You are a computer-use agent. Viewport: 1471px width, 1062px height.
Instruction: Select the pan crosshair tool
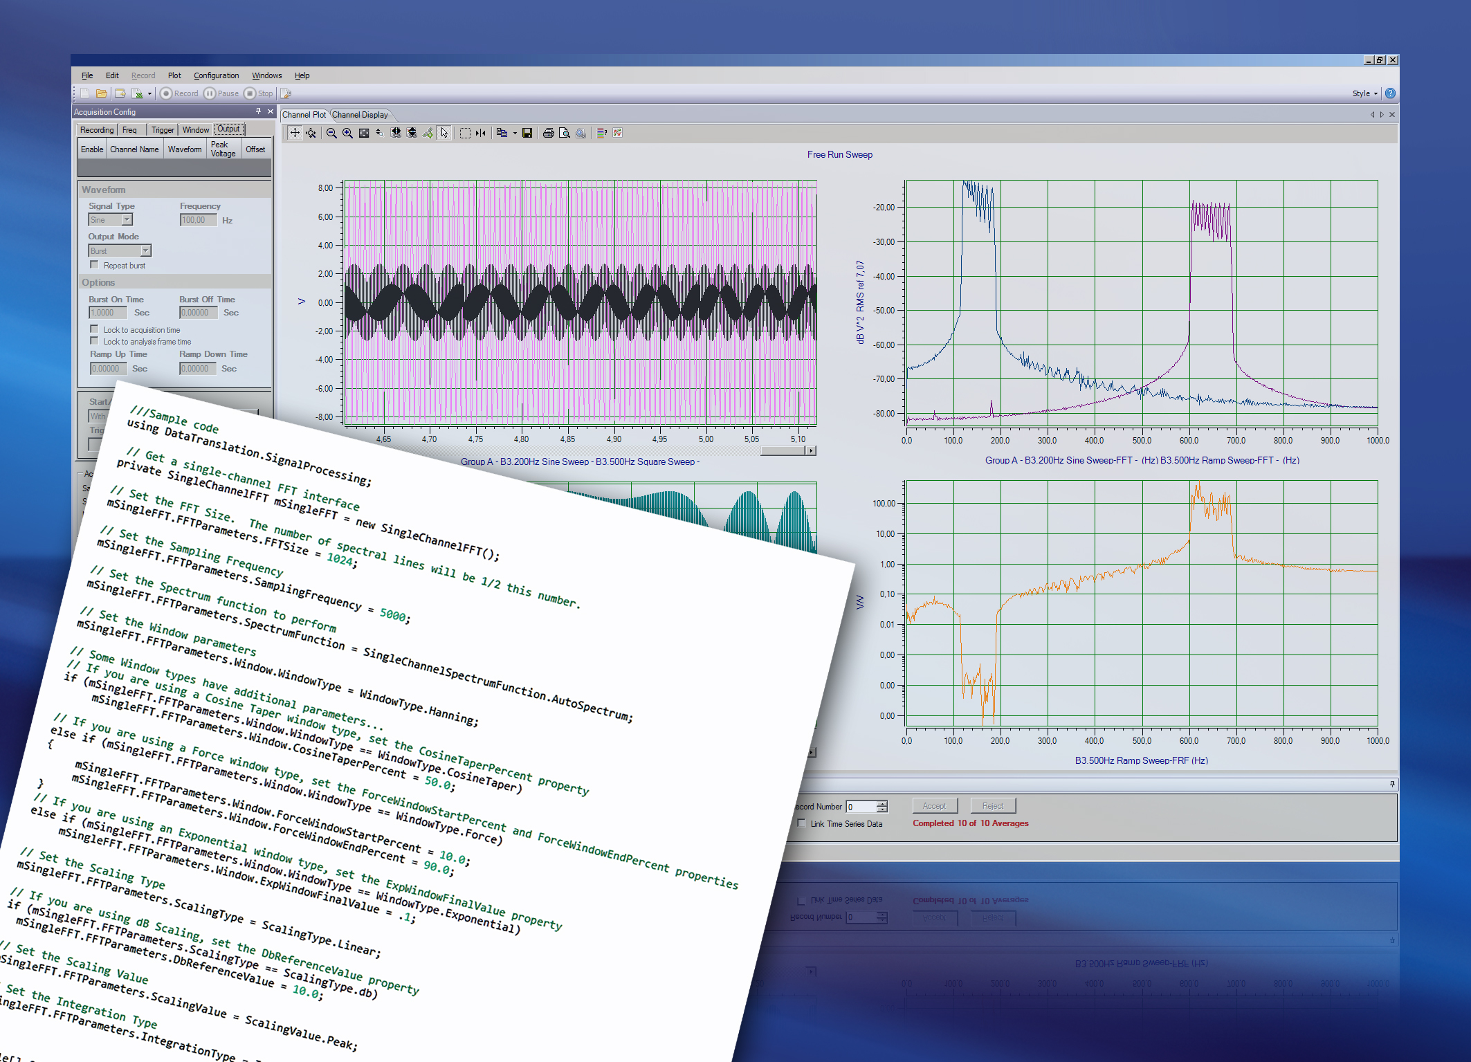click(x=295, y=133)
